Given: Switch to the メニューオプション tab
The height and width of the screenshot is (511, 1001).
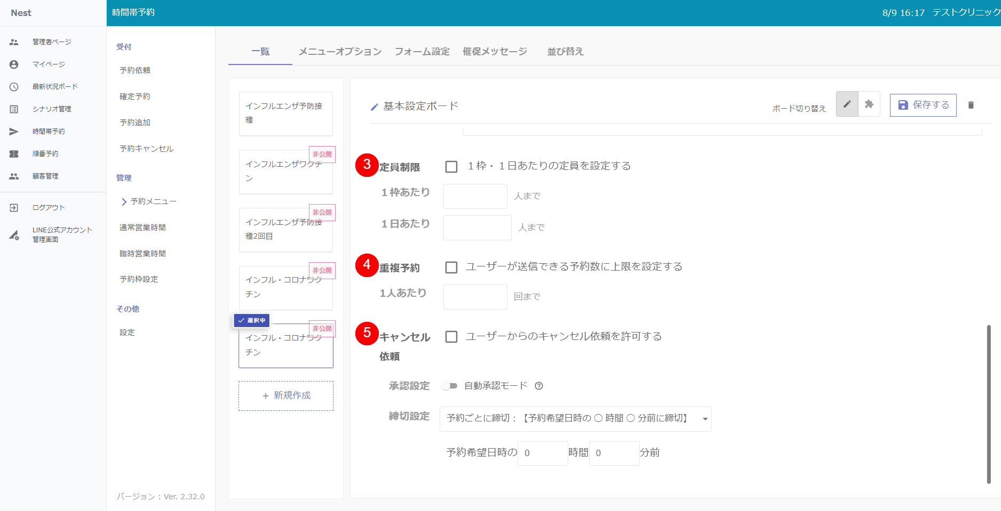Looking at the screenshot, I should point(340,52).
